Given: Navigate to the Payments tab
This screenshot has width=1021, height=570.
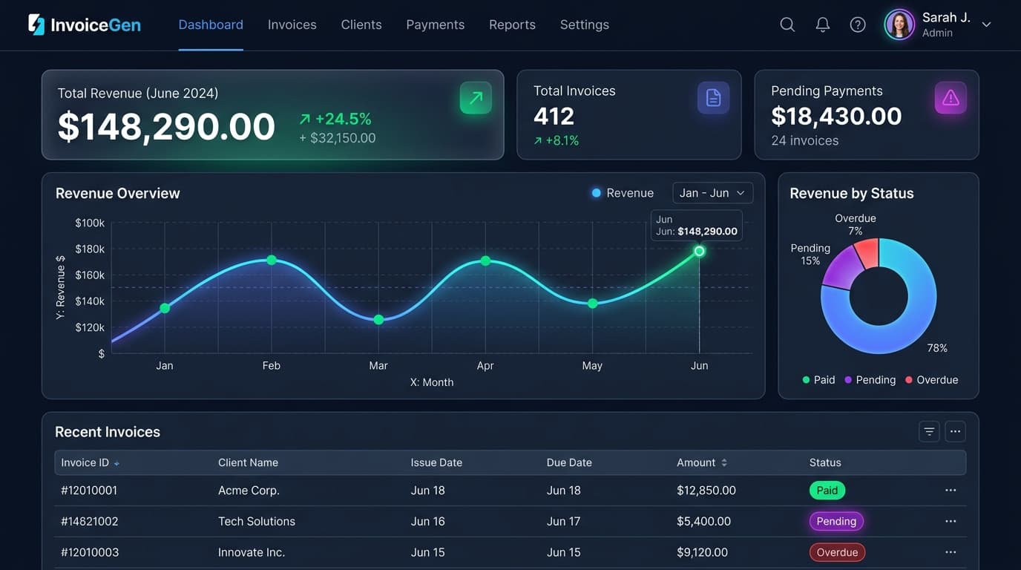Looking at the screenshot, I should (x=435, y=24).
